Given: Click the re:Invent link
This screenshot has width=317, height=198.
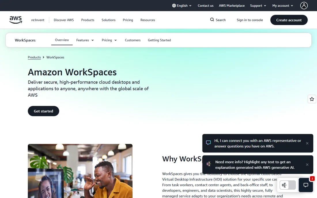Looking at the screenshot, I should 37,20.
